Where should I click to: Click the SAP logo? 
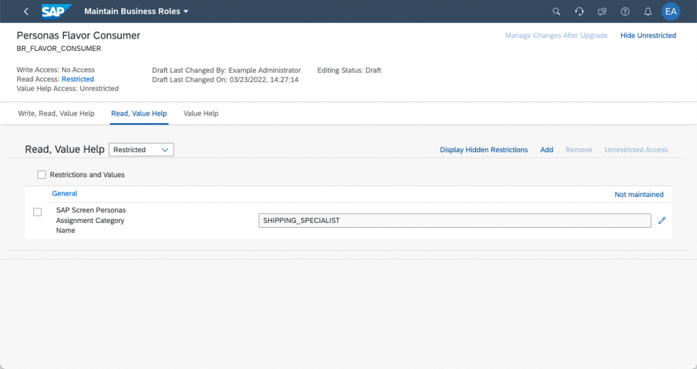56,12
